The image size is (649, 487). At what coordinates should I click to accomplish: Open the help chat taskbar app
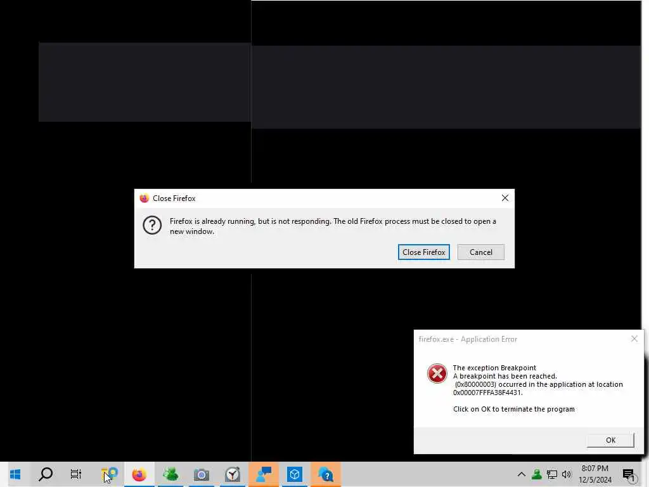[x=326, y=474]
